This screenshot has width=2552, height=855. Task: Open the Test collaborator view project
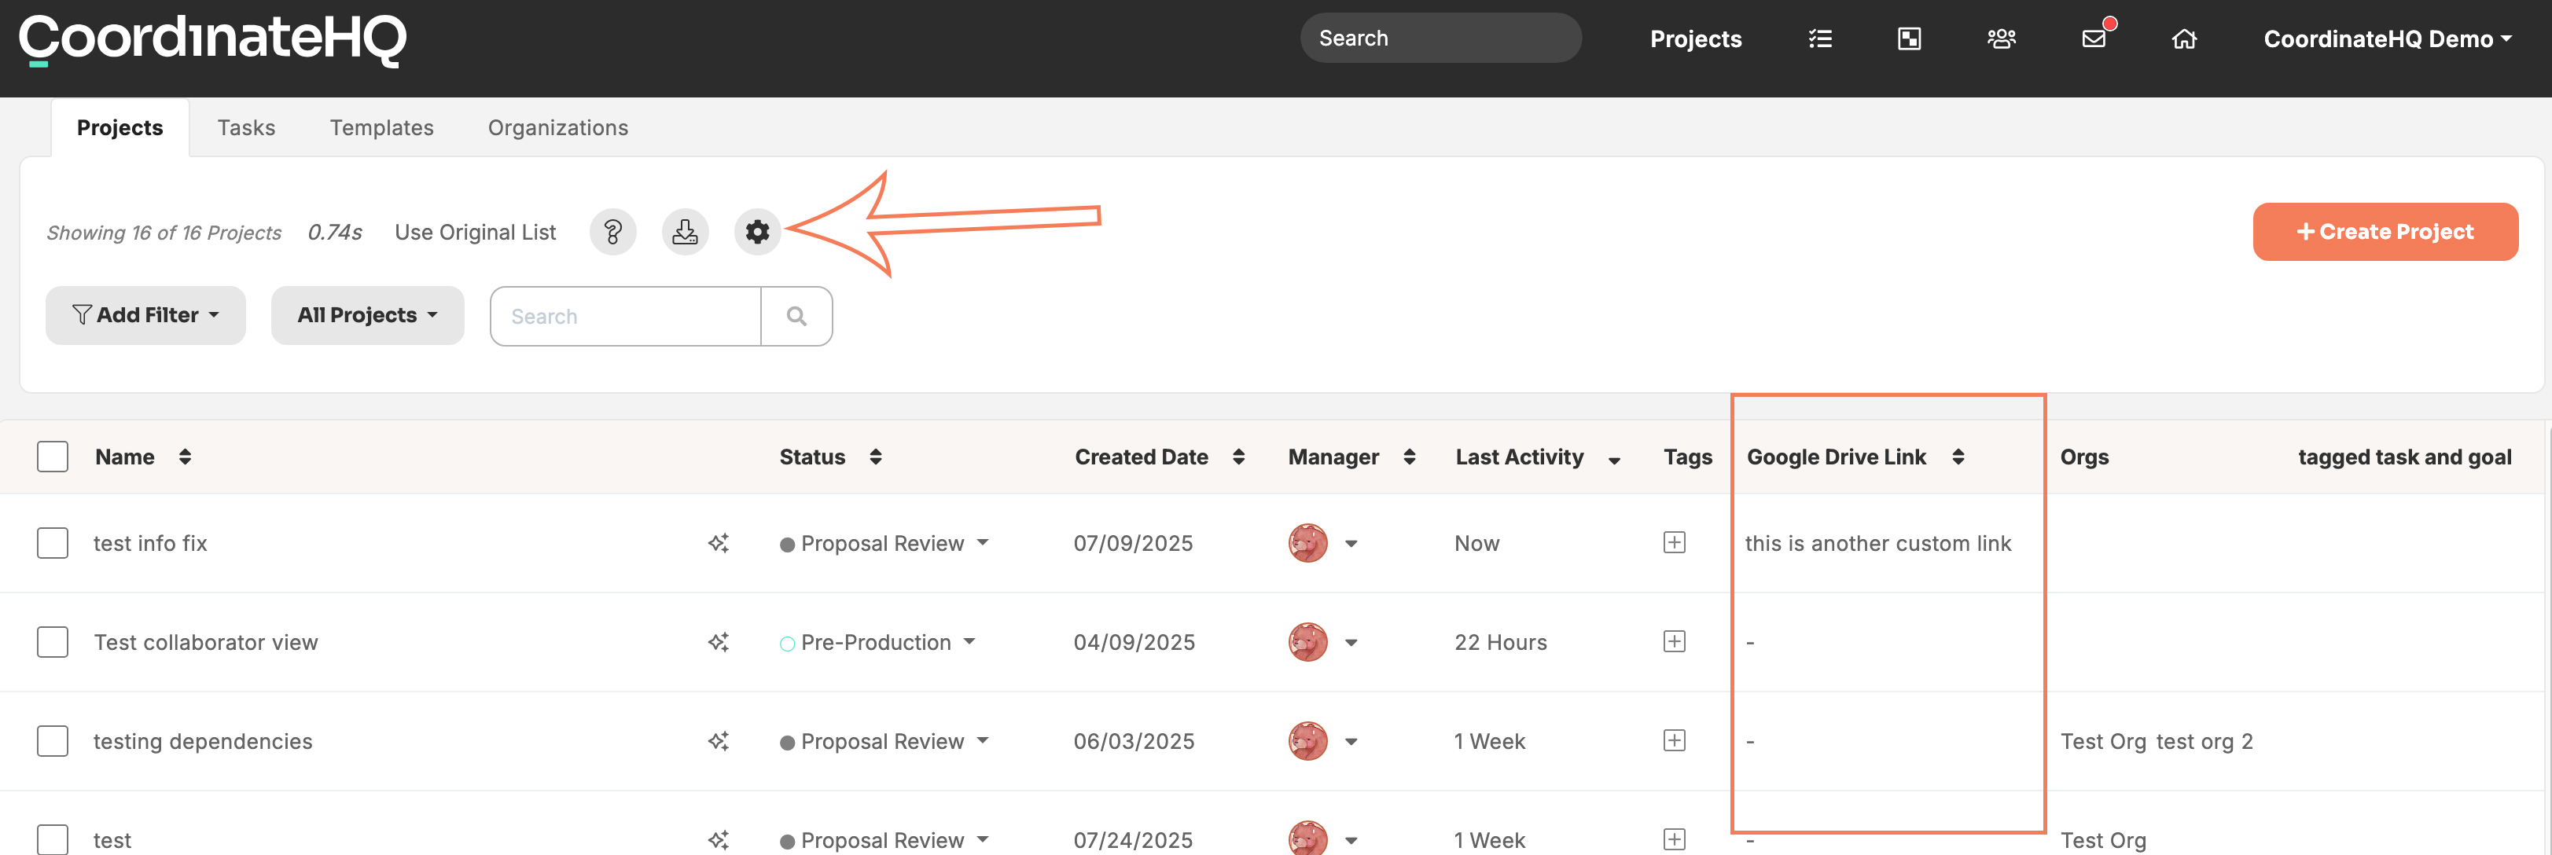pos(206,642)
